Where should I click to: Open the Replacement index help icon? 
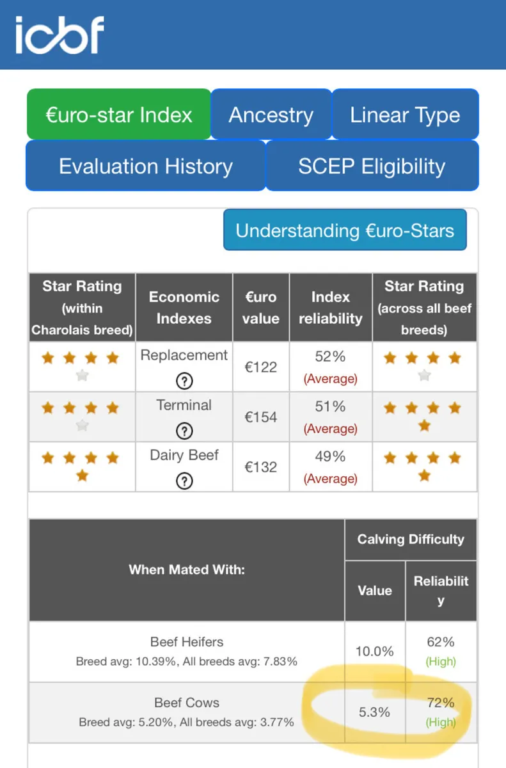pos(184,381)
